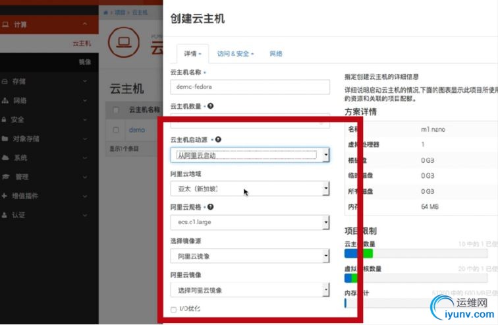Click the 64 MB memory value
The width and height of the screenshot is (498, 325).
[429, 207]
